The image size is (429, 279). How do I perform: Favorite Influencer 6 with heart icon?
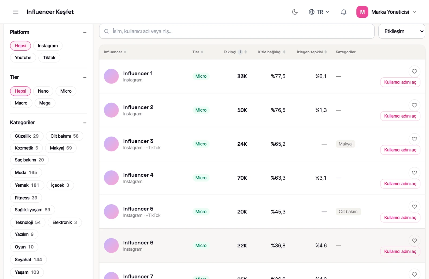tap(414, 240)
